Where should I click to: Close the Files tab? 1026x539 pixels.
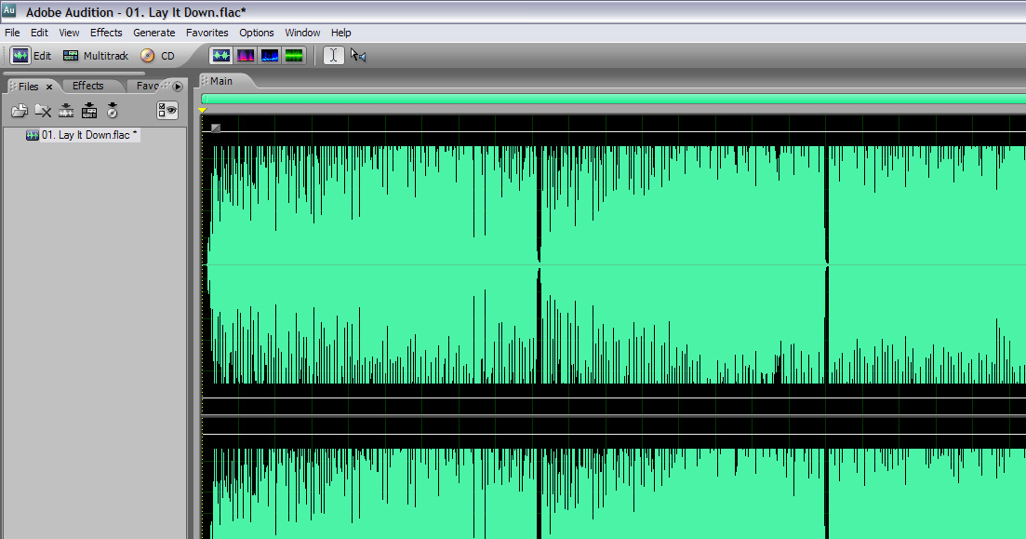(x=49, y=88)
